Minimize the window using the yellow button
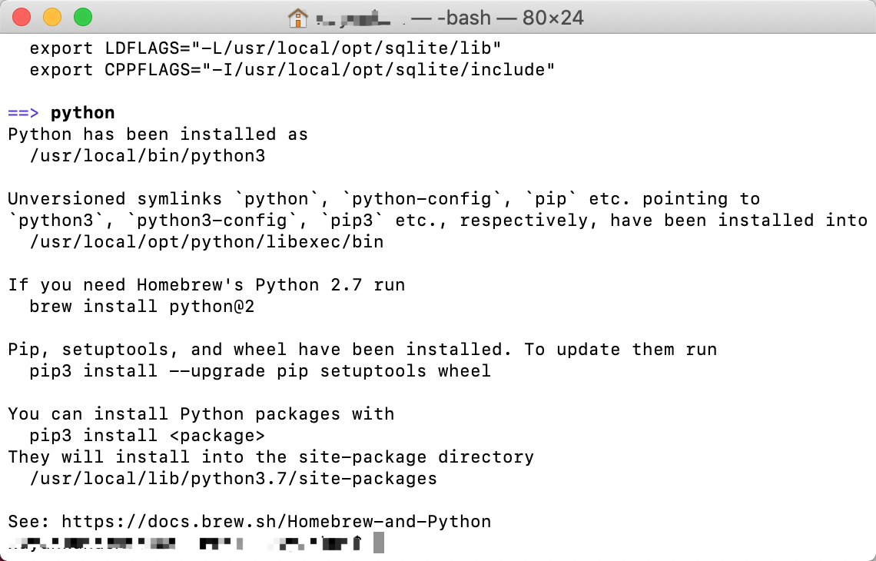Image resolution: width=876 pixels, height=561 pixels. tap(52, 17)
